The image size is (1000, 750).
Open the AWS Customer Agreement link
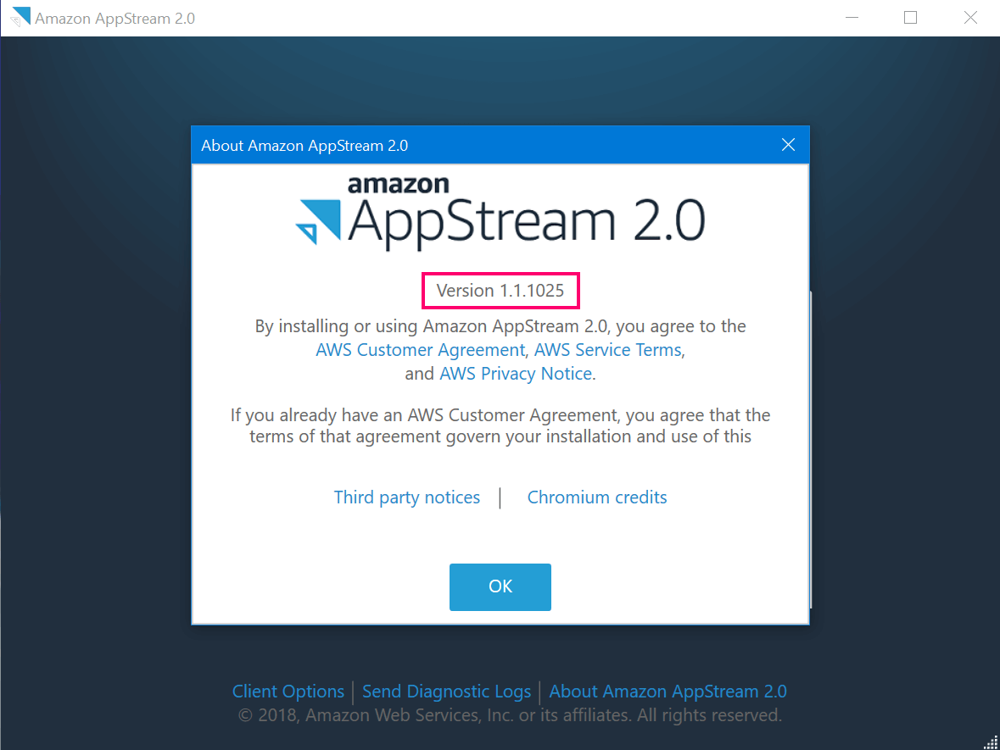tap(419, 349)
